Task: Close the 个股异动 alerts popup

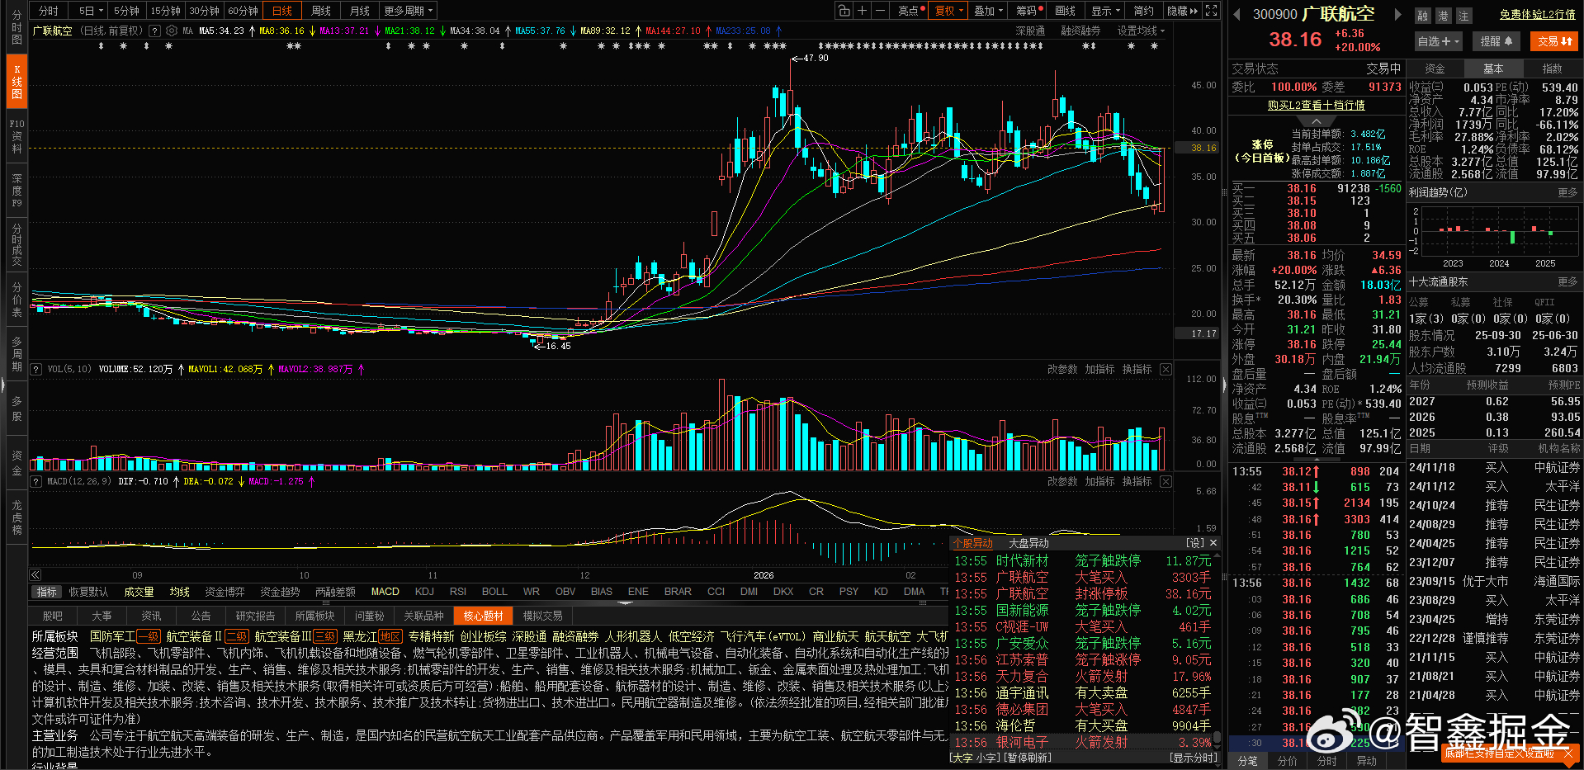Action: click(1213, 543)
